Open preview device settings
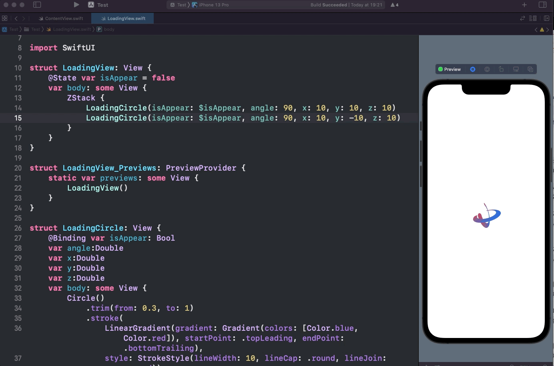 (516, 69)
